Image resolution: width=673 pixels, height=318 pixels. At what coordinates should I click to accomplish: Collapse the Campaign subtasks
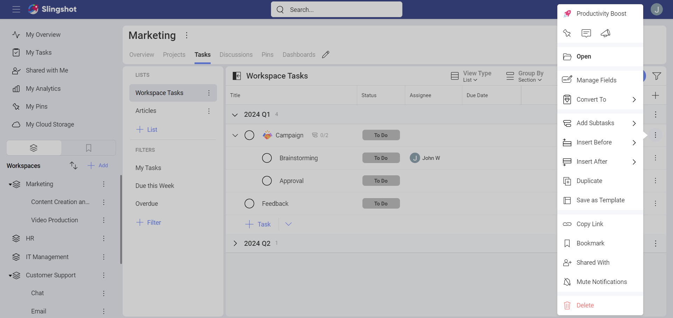point(235,135)
